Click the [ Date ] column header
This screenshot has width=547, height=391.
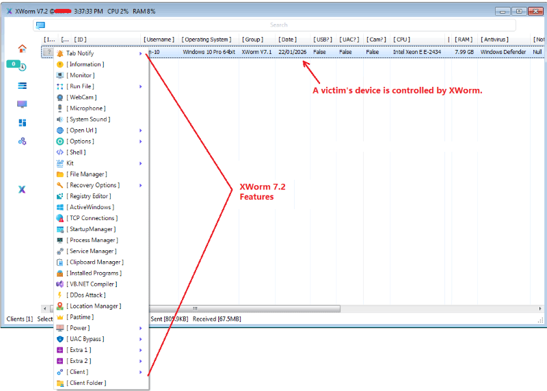click(x=287, y=40)
